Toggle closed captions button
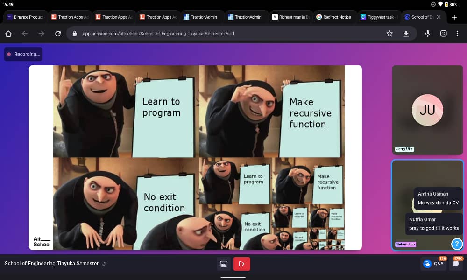Viewport: 467px width, 280px height. pos(224,264)
